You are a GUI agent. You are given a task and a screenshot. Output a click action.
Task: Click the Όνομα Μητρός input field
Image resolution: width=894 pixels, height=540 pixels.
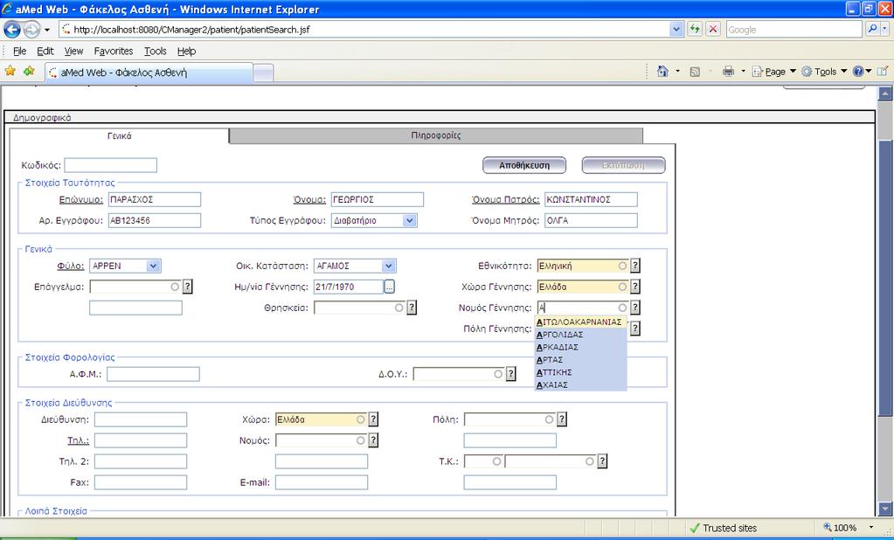(x=591, y=221)
